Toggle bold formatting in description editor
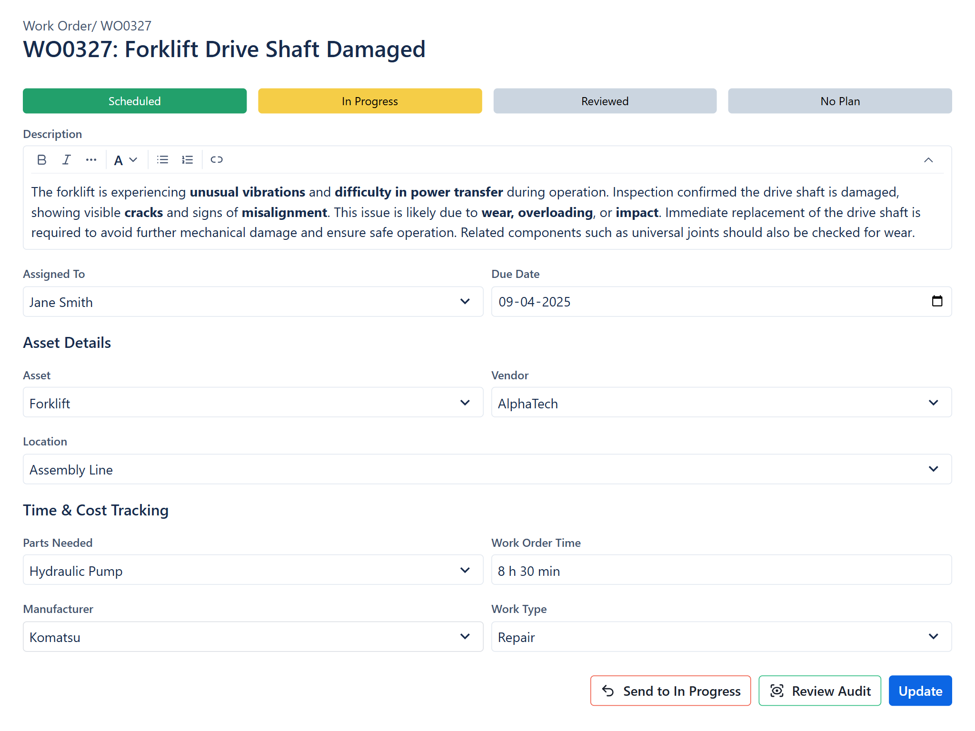 point(42,160)
